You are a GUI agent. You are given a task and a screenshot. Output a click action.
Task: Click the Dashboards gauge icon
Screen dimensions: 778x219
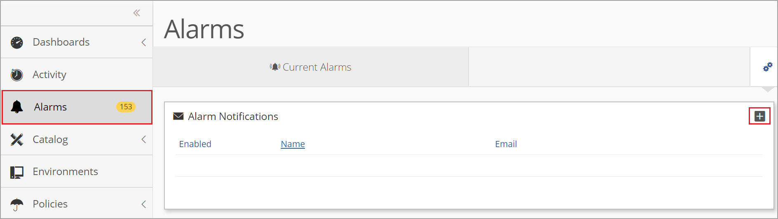tap(17, 42)
